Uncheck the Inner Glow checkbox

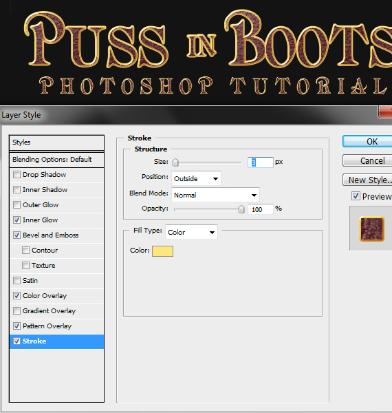17,220
